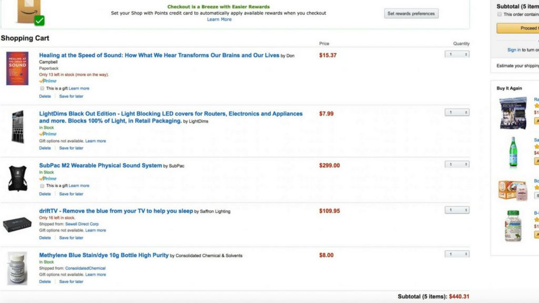Screen dimensions: 539x303
Task: Check 'This is a gift' for the Healing book
Action: [42, 88]
